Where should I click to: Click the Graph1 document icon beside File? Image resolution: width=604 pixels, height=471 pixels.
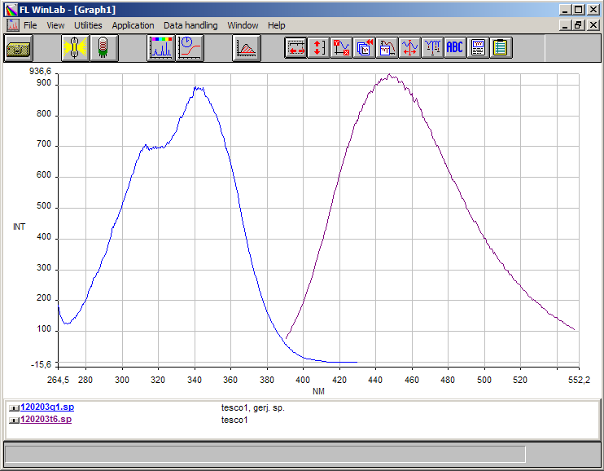13,25
